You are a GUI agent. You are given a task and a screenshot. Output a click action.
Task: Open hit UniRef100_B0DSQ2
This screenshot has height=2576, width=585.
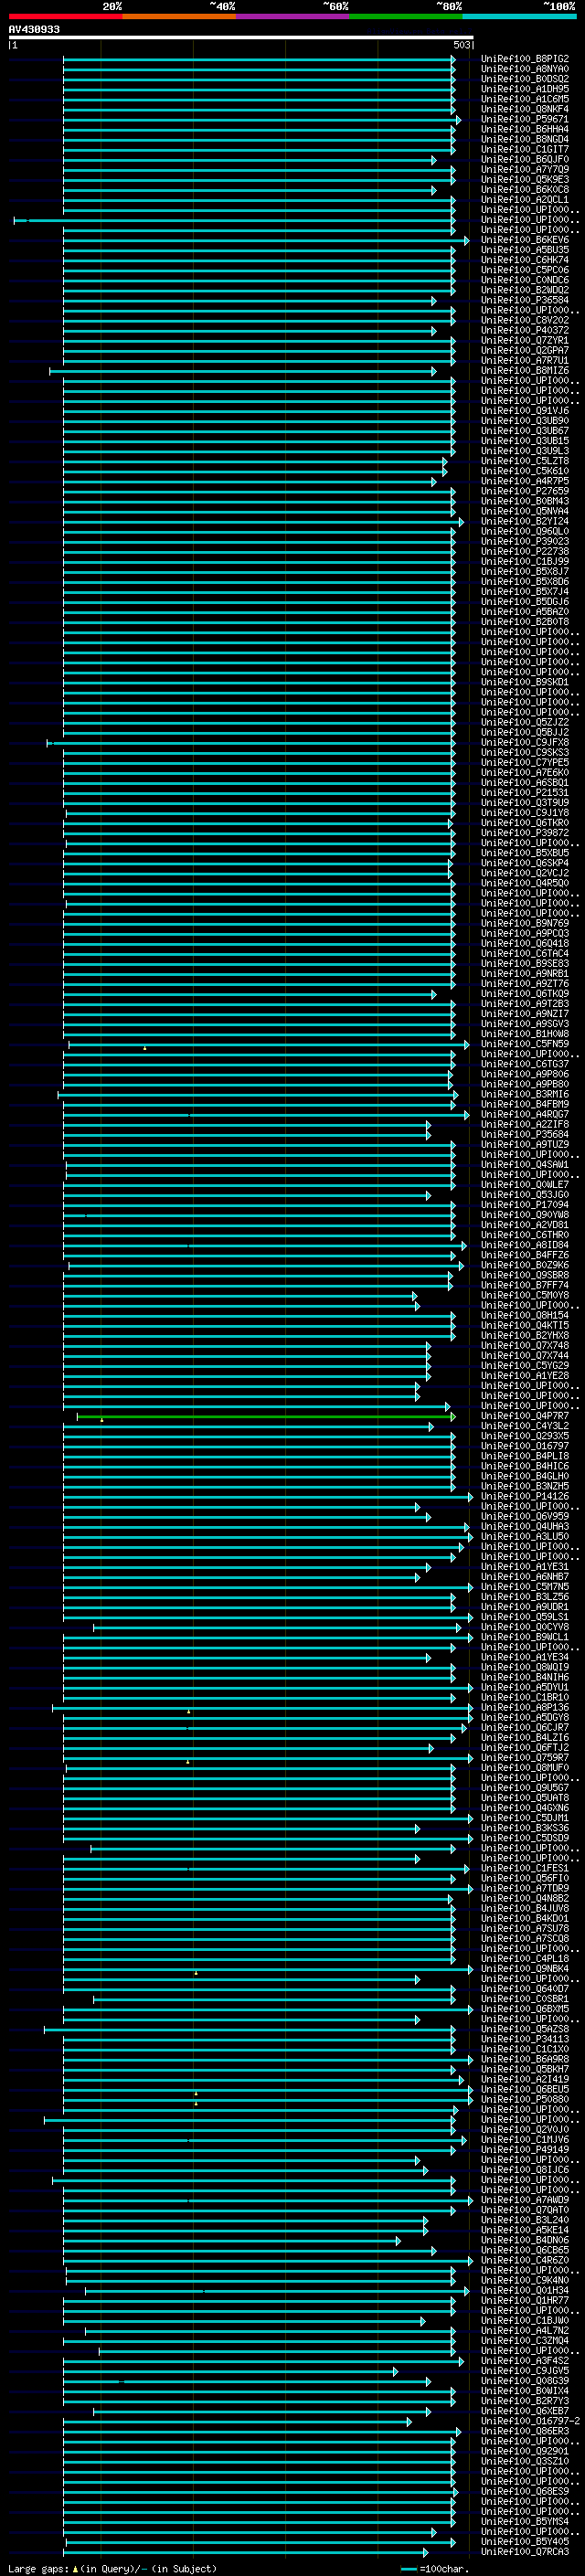(x=524, y=79)
